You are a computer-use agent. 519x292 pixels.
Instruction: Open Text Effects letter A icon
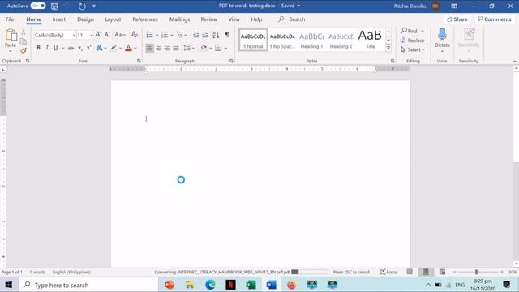coord(99,48)
